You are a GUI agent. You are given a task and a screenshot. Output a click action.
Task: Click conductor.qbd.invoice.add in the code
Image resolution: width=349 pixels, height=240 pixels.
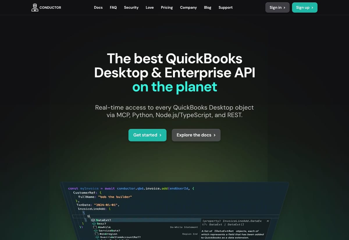pyautogui.click(x=143, y=189)
